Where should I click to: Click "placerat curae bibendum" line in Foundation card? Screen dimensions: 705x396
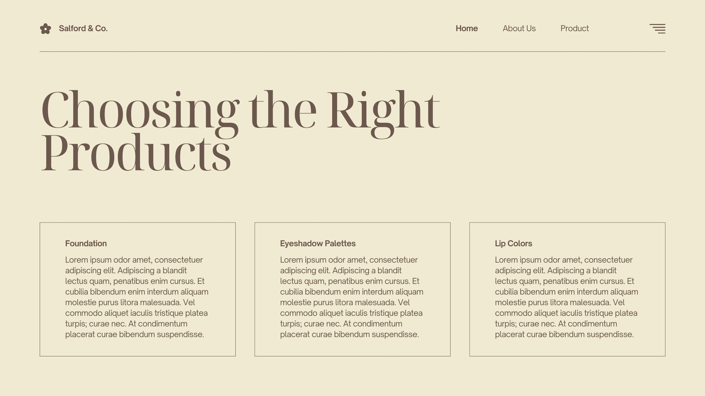click(135, 334)
